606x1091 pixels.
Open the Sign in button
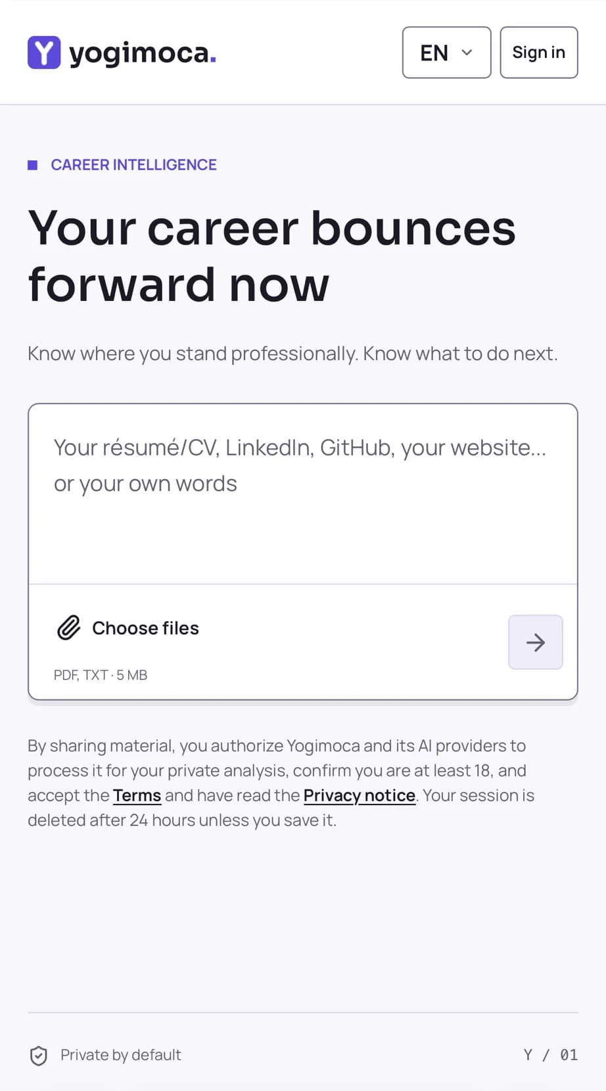click(x=539, y=53)
